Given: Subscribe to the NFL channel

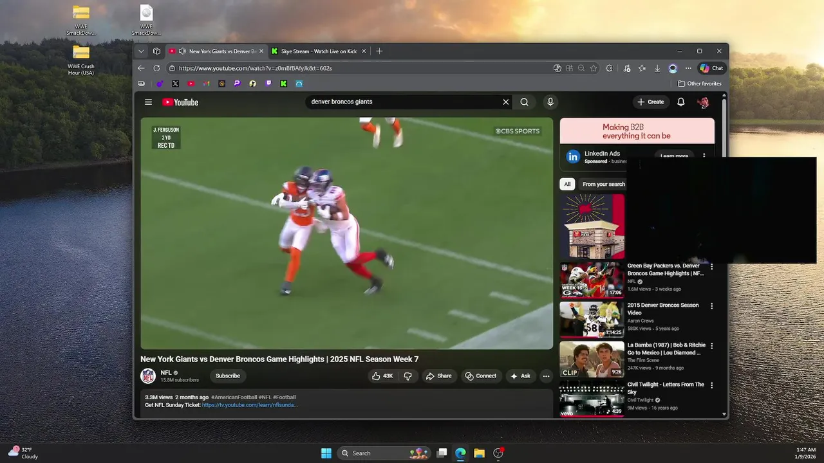Looking at the screenshot, I should 228,376.
